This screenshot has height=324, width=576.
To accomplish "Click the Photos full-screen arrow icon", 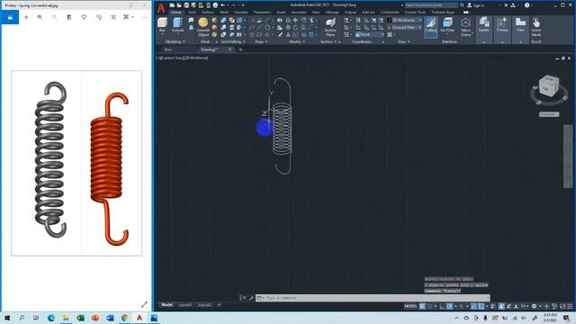I will [144, 304].
